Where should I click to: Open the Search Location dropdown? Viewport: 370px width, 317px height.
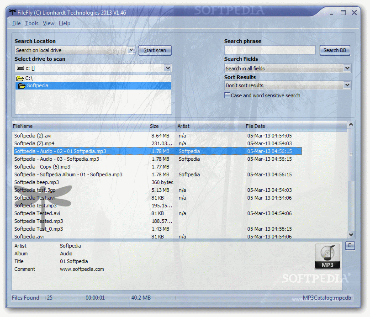[131, 50]
